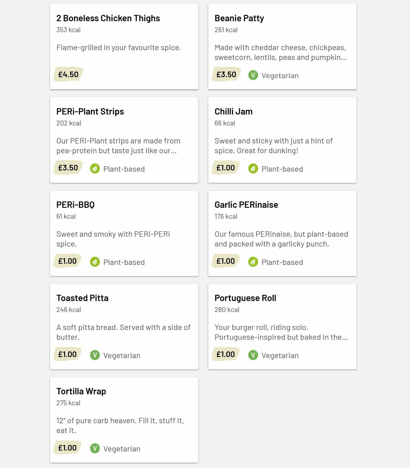
Task: Click Garlic PERinaise plant-based leaf icon
Action: (253, 262)
